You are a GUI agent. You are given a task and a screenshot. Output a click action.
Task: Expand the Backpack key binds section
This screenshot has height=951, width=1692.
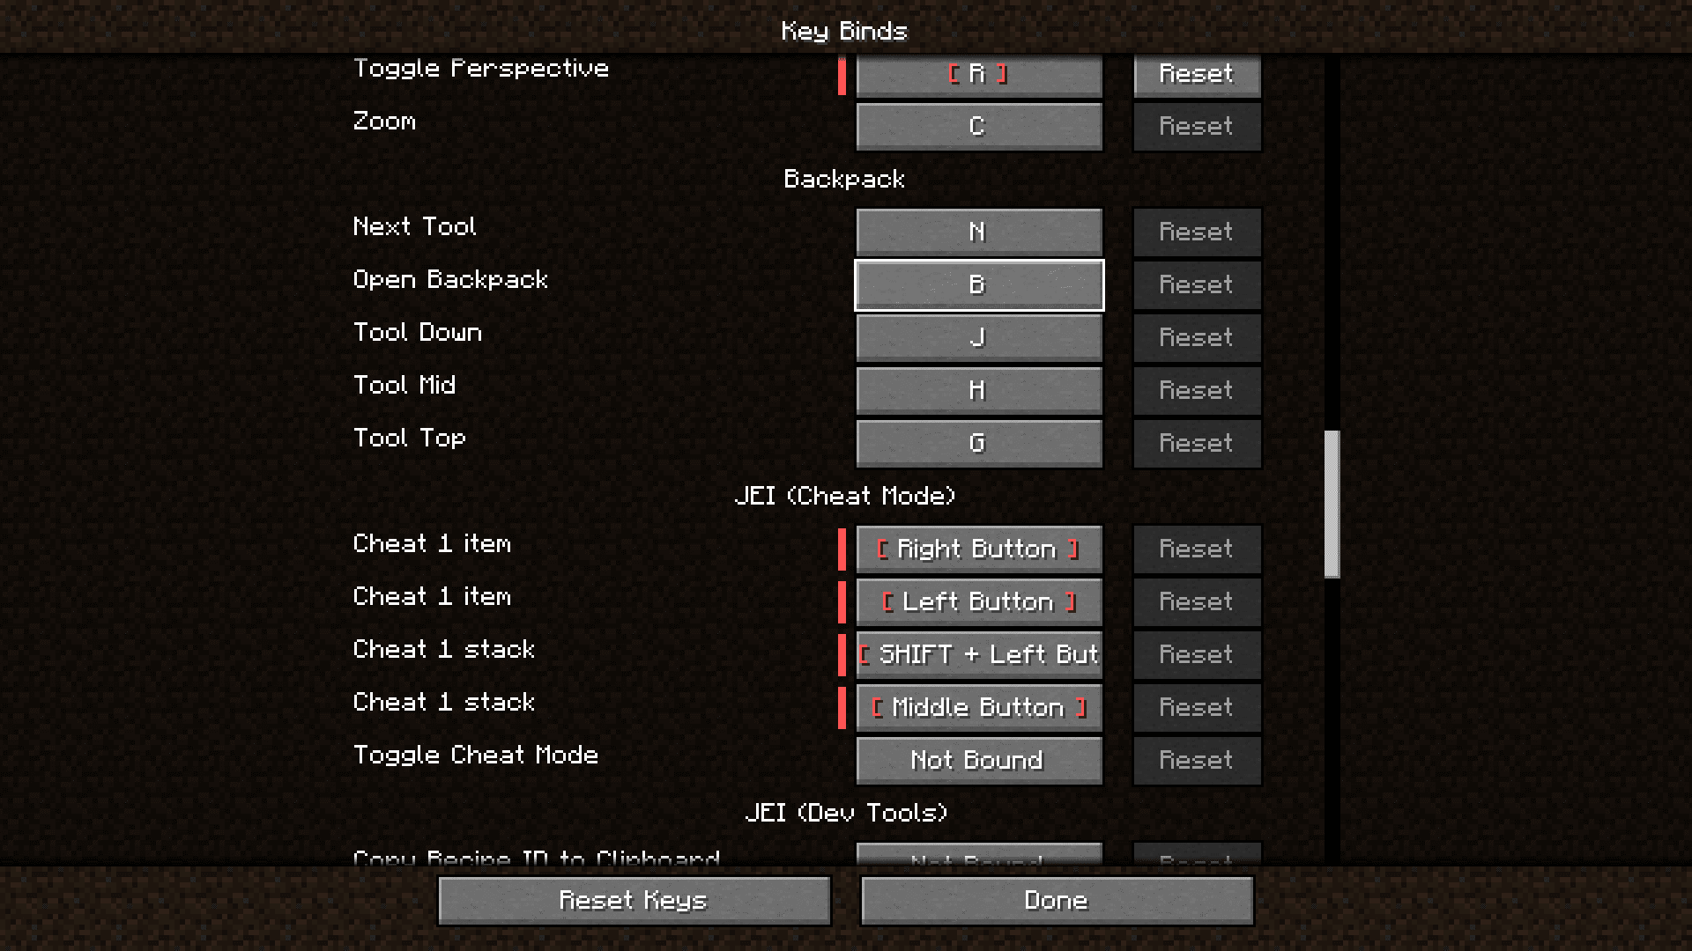click(x=845, y=178)
